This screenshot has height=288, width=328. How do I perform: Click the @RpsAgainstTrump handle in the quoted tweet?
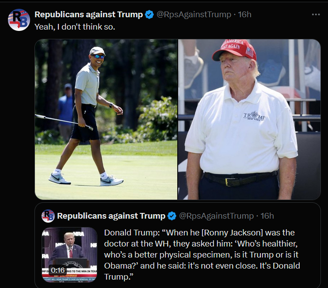[216, 216]
